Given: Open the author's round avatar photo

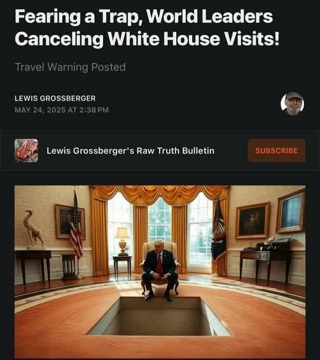Looking at the screenshot, I should [x=293, y=104].
